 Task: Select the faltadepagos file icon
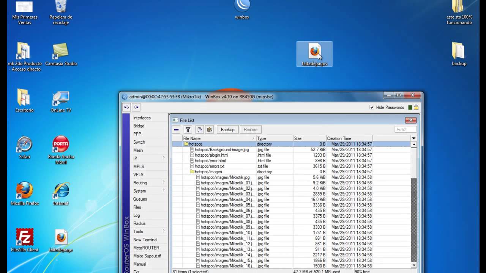coord(314,54)
